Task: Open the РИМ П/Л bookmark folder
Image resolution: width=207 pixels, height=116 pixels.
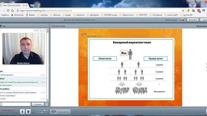Action: (x=142, y=15)
